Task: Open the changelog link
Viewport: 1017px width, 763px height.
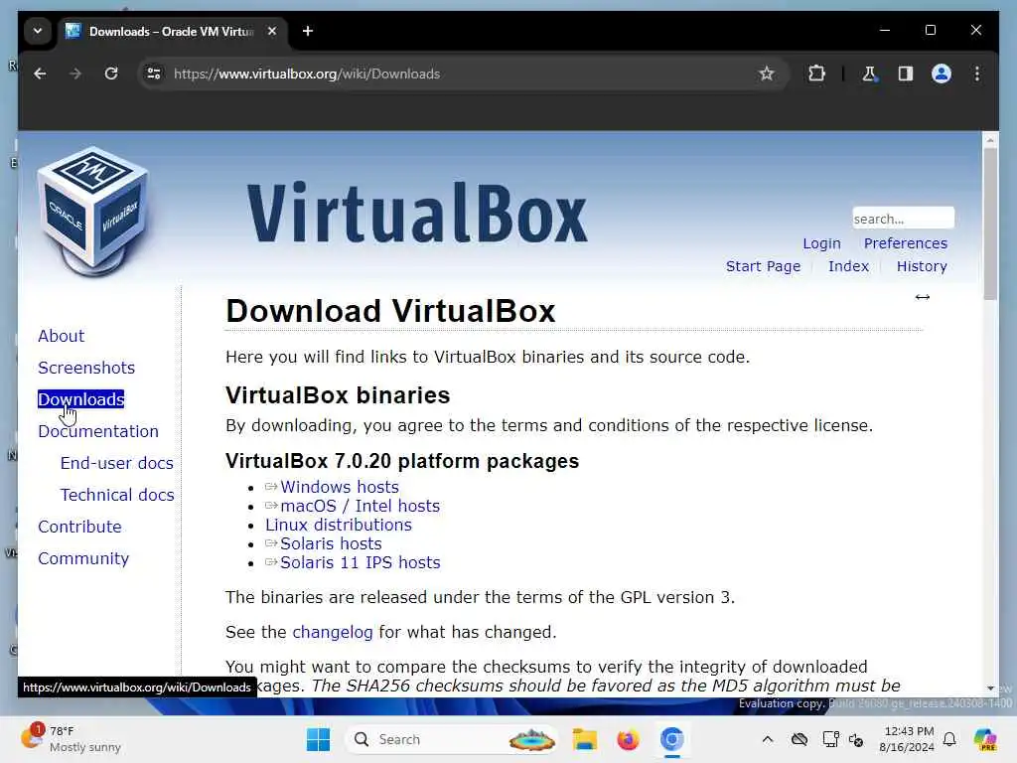Action: pos(333,633)
